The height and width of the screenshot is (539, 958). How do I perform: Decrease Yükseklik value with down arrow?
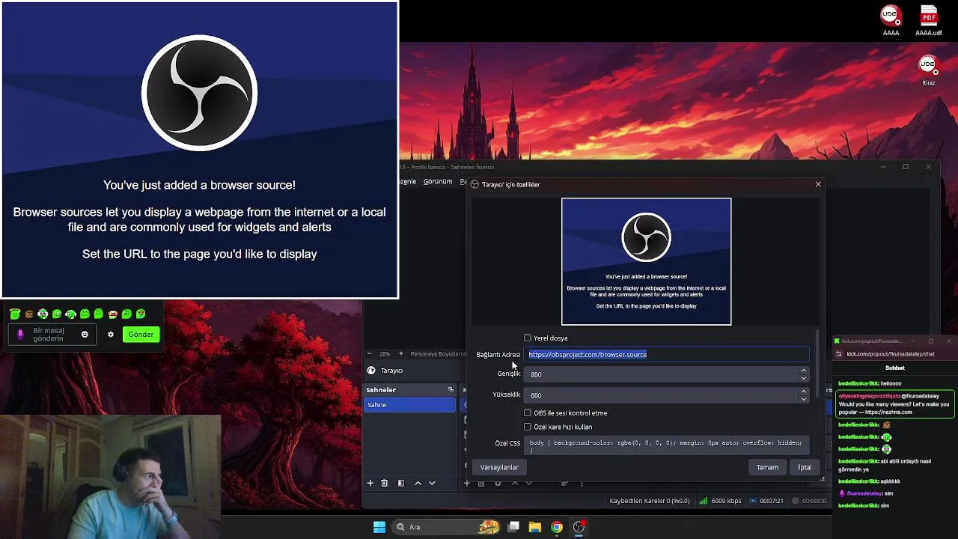[804, 399]
